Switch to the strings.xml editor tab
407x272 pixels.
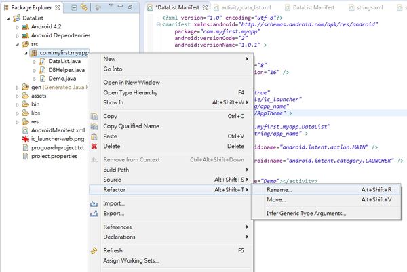click(366, 7)
